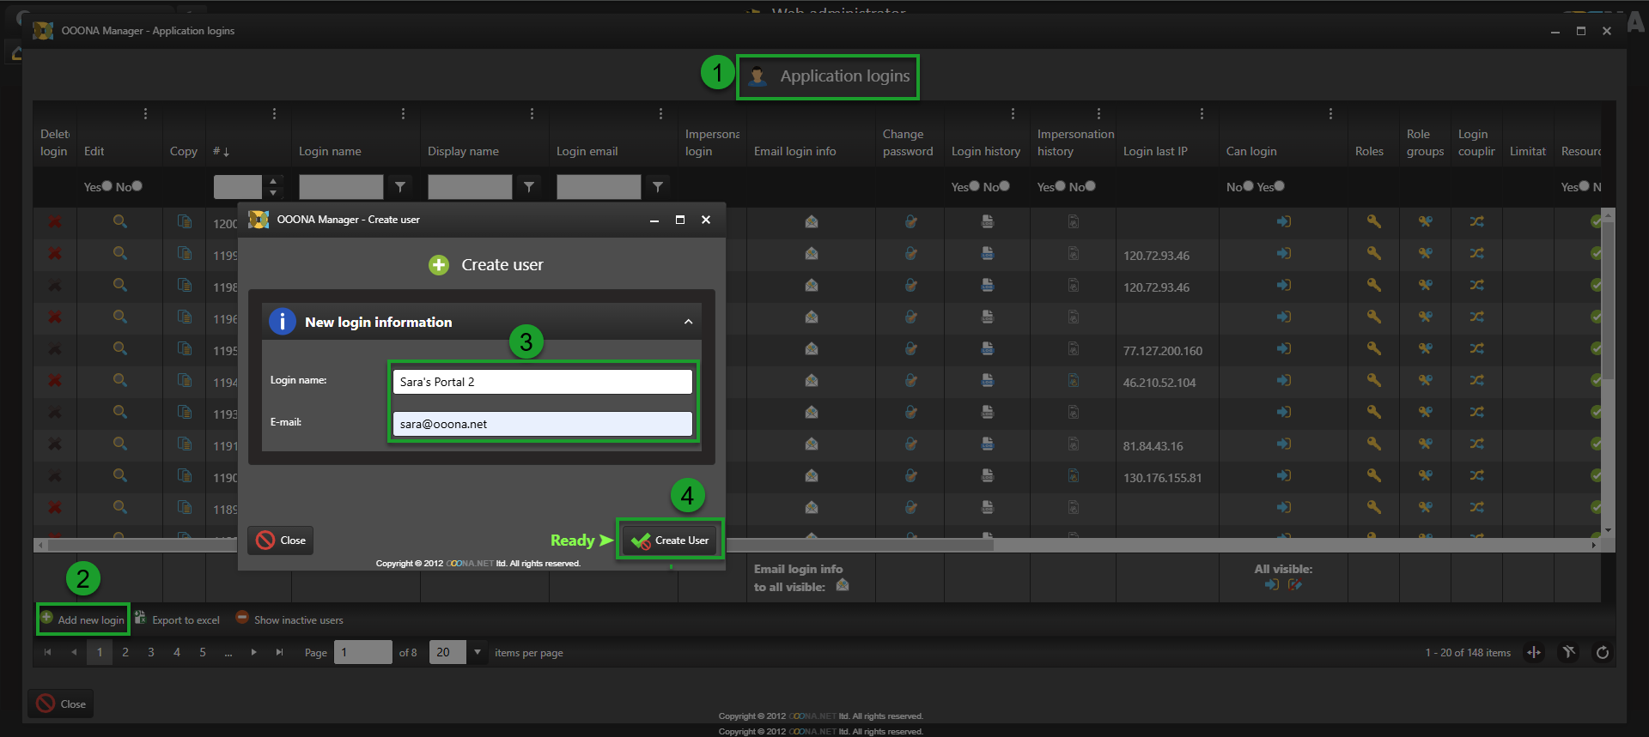Click the email login info envelope for row 1199
This screenshot has height=737, width=1649.
click(x=811, y=254)
